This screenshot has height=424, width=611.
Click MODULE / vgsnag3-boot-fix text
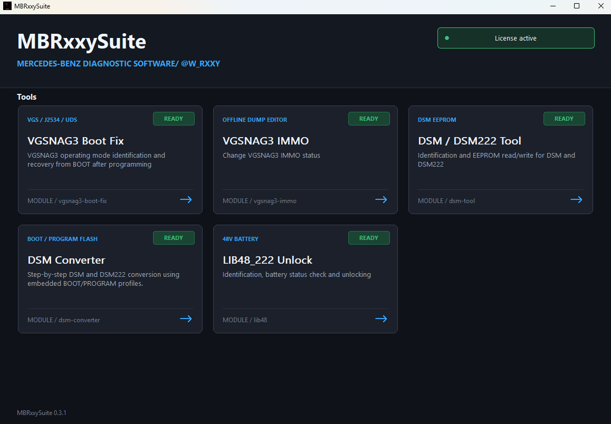[x=67, y=201]
